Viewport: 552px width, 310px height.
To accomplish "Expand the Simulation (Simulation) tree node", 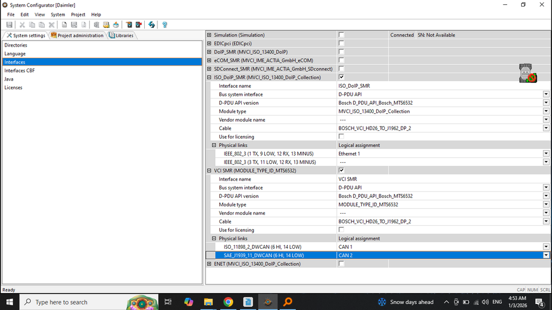I will [209, 35].
